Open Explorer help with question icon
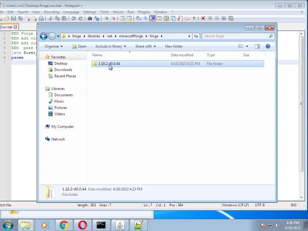The image size is (308, 231). tap(268, 46)
